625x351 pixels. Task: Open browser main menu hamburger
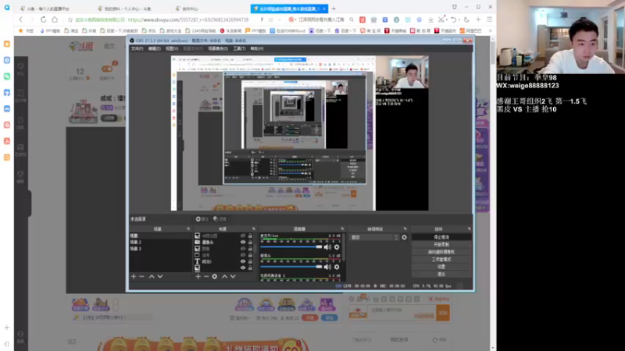[x=490, y=19]
